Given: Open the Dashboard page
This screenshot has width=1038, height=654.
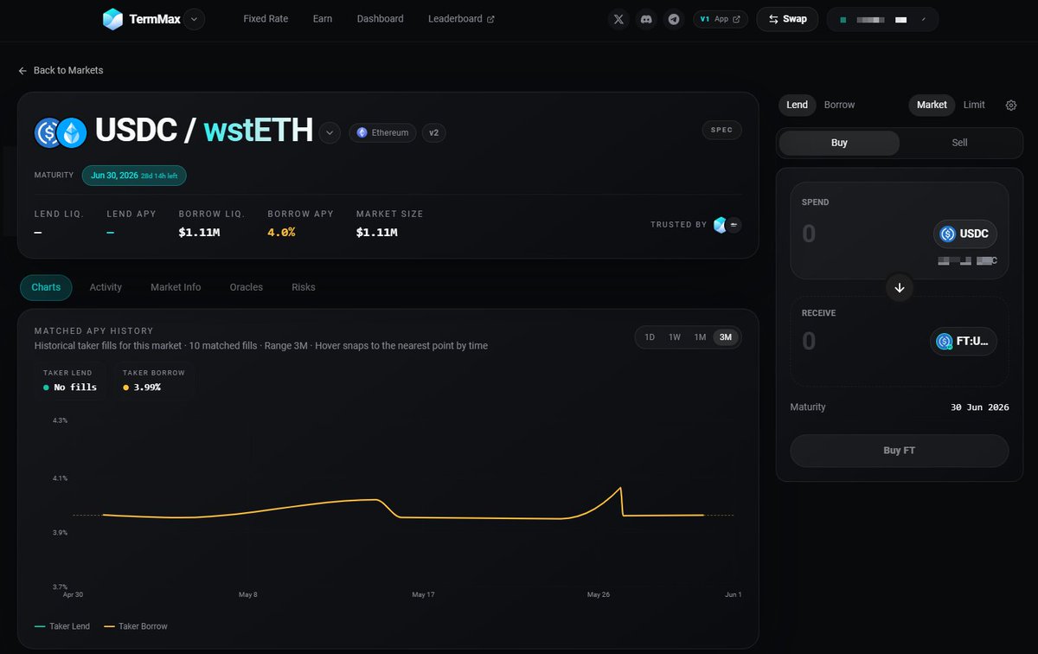Looking at the screenshot, I should pyautogui.click(x=381, y=19).
